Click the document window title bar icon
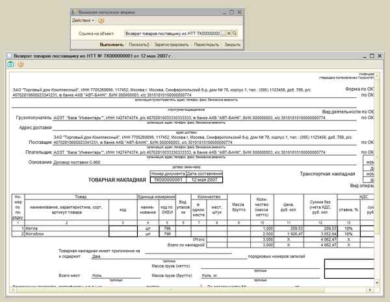The image size is (390, 302). (5, 56)
